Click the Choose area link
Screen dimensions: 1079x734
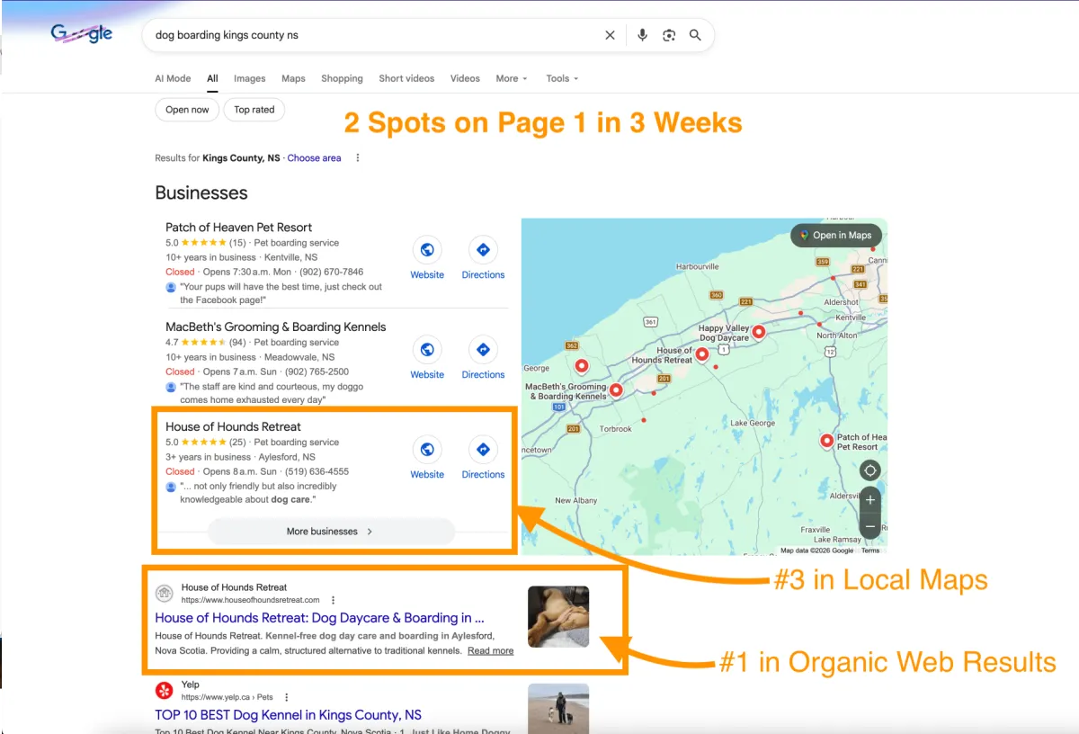click(x=314, y=157)
